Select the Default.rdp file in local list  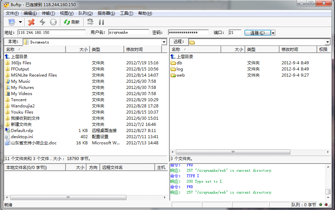point(22,131)
